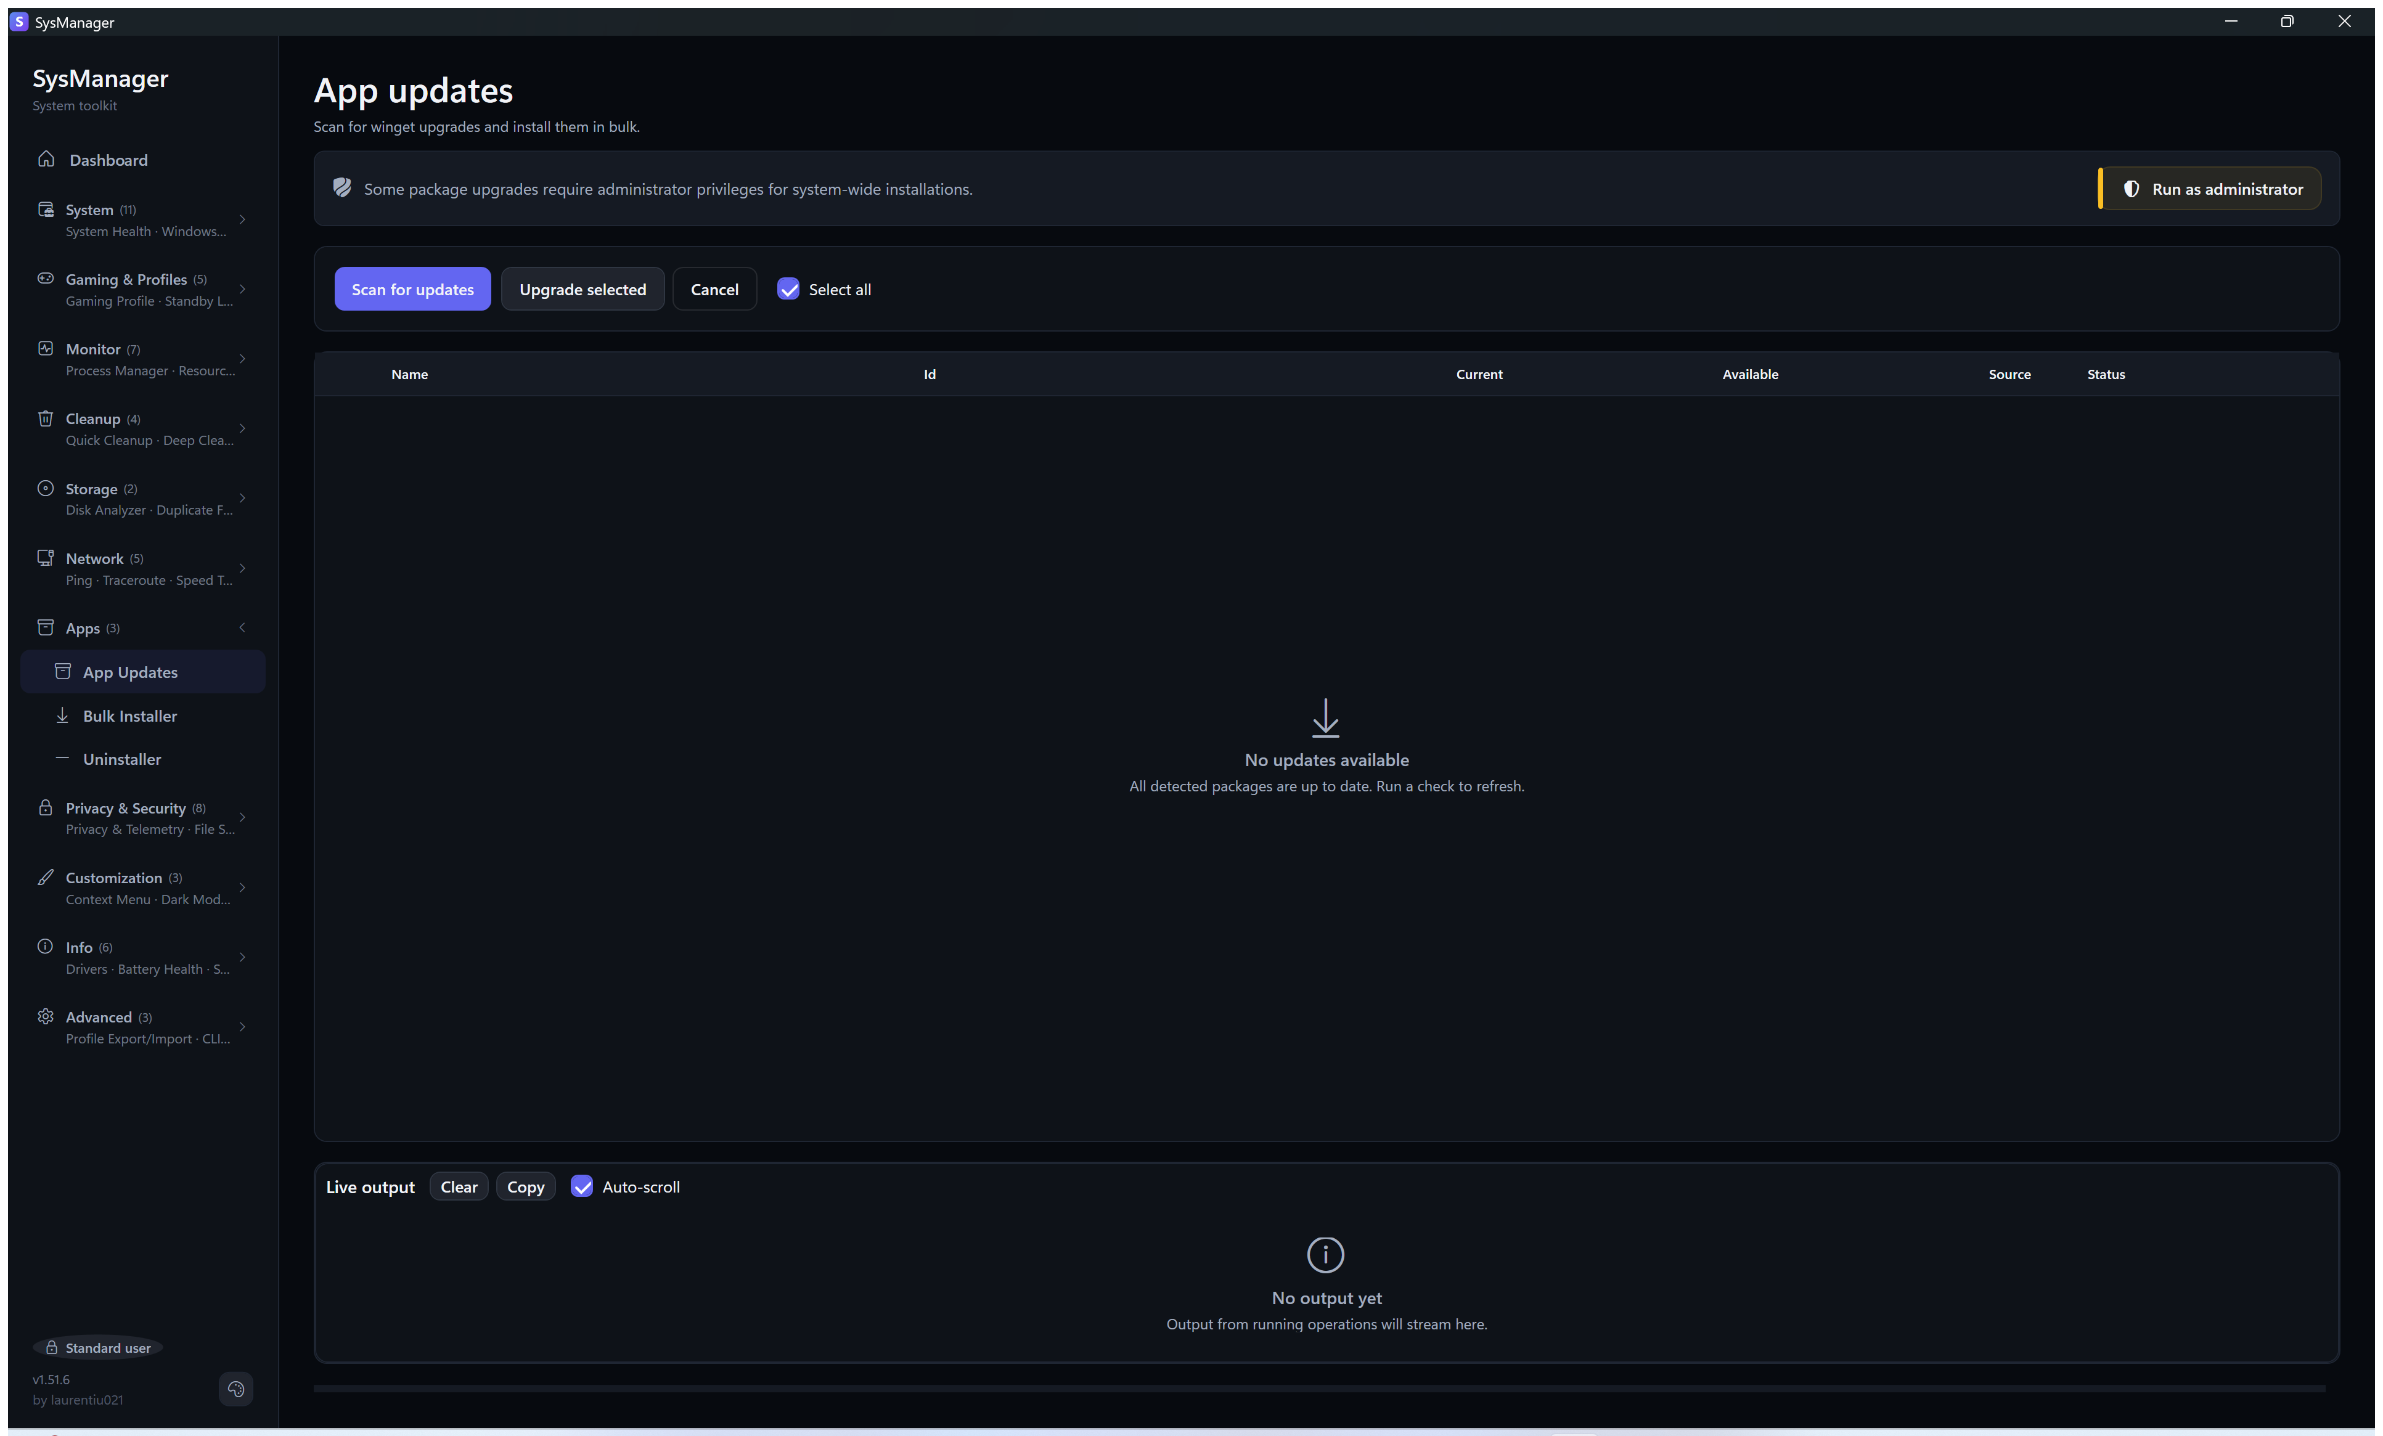Click the Info circle icon
Screen dimensions: 2383x1436
[46, 947]
